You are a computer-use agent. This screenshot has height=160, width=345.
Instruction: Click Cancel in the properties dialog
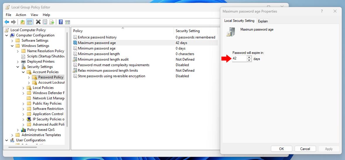point(305,149)
